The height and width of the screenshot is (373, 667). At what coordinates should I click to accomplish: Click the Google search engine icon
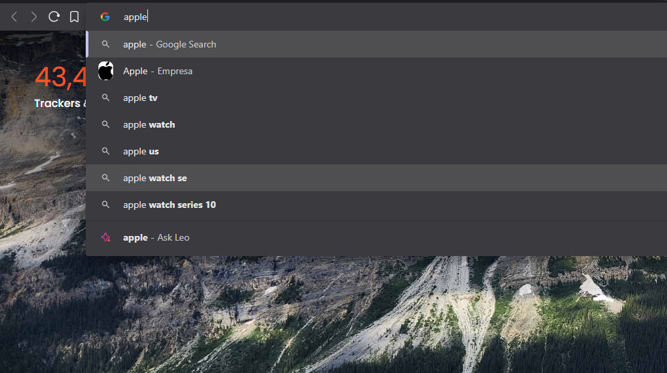tap(105, 17)
